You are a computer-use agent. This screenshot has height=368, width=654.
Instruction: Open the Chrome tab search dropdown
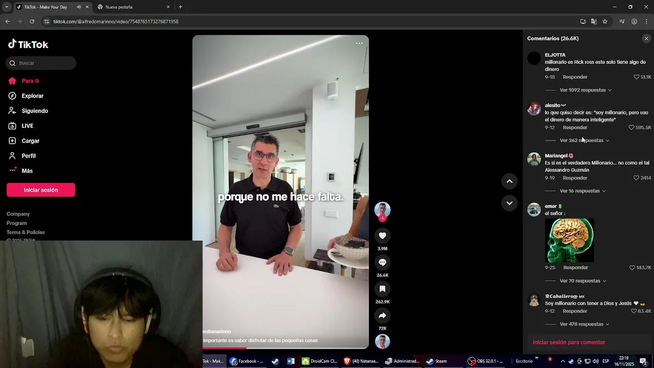click(x=7, y=7)
